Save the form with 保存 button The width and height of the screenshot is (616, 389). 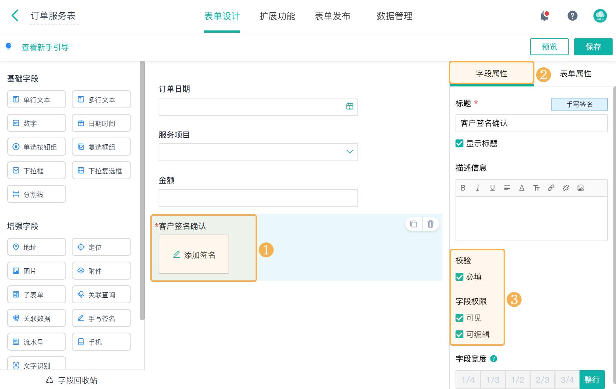[x=593, y=47]
